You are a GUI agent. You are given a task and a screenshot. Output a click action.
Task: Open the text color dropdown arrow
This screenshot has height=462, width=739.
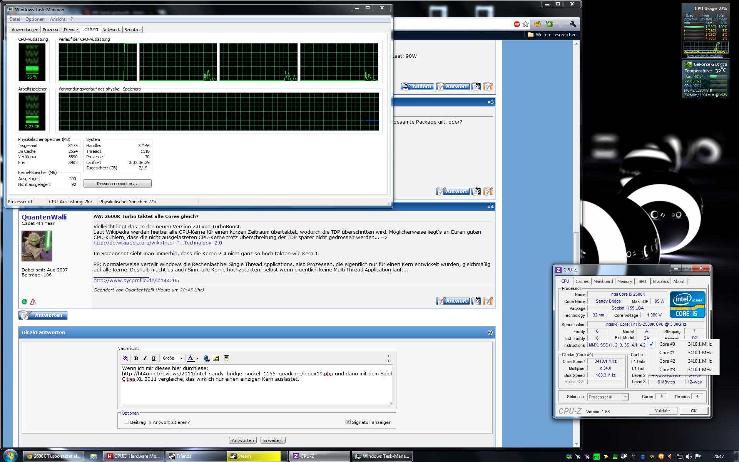click(x=197, y=359)
